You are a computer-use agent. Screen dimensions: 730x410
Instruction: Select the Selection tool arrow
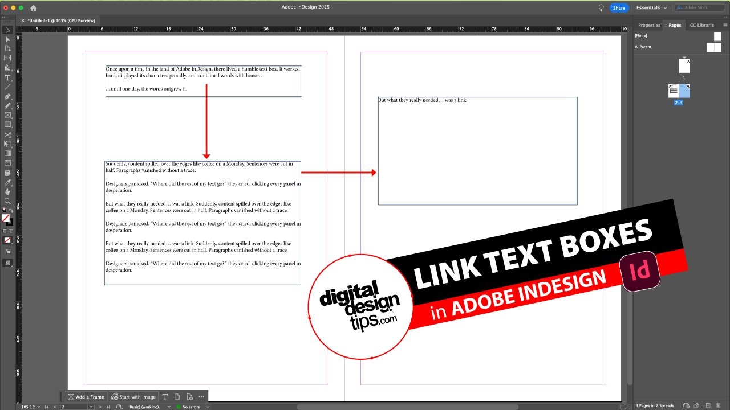pos(7,30)
